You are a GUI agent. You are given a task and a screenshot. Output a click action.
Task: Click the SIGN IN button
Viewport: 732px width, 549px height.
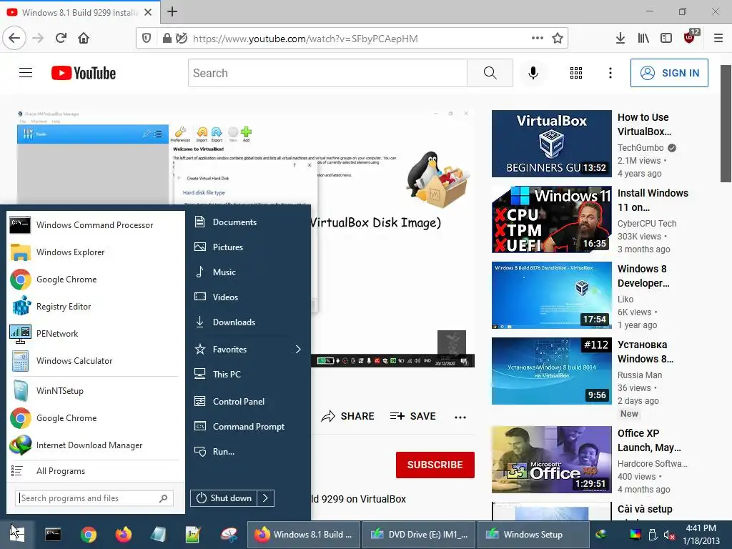click(669, 73)
